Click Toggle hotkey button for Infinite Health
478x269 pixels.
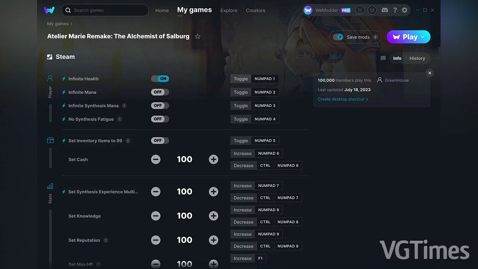click(241, 79)
